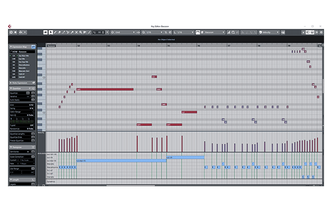The image size is (332, 211).
Task: Select the Mute X tool
Action: coord(77,32)
